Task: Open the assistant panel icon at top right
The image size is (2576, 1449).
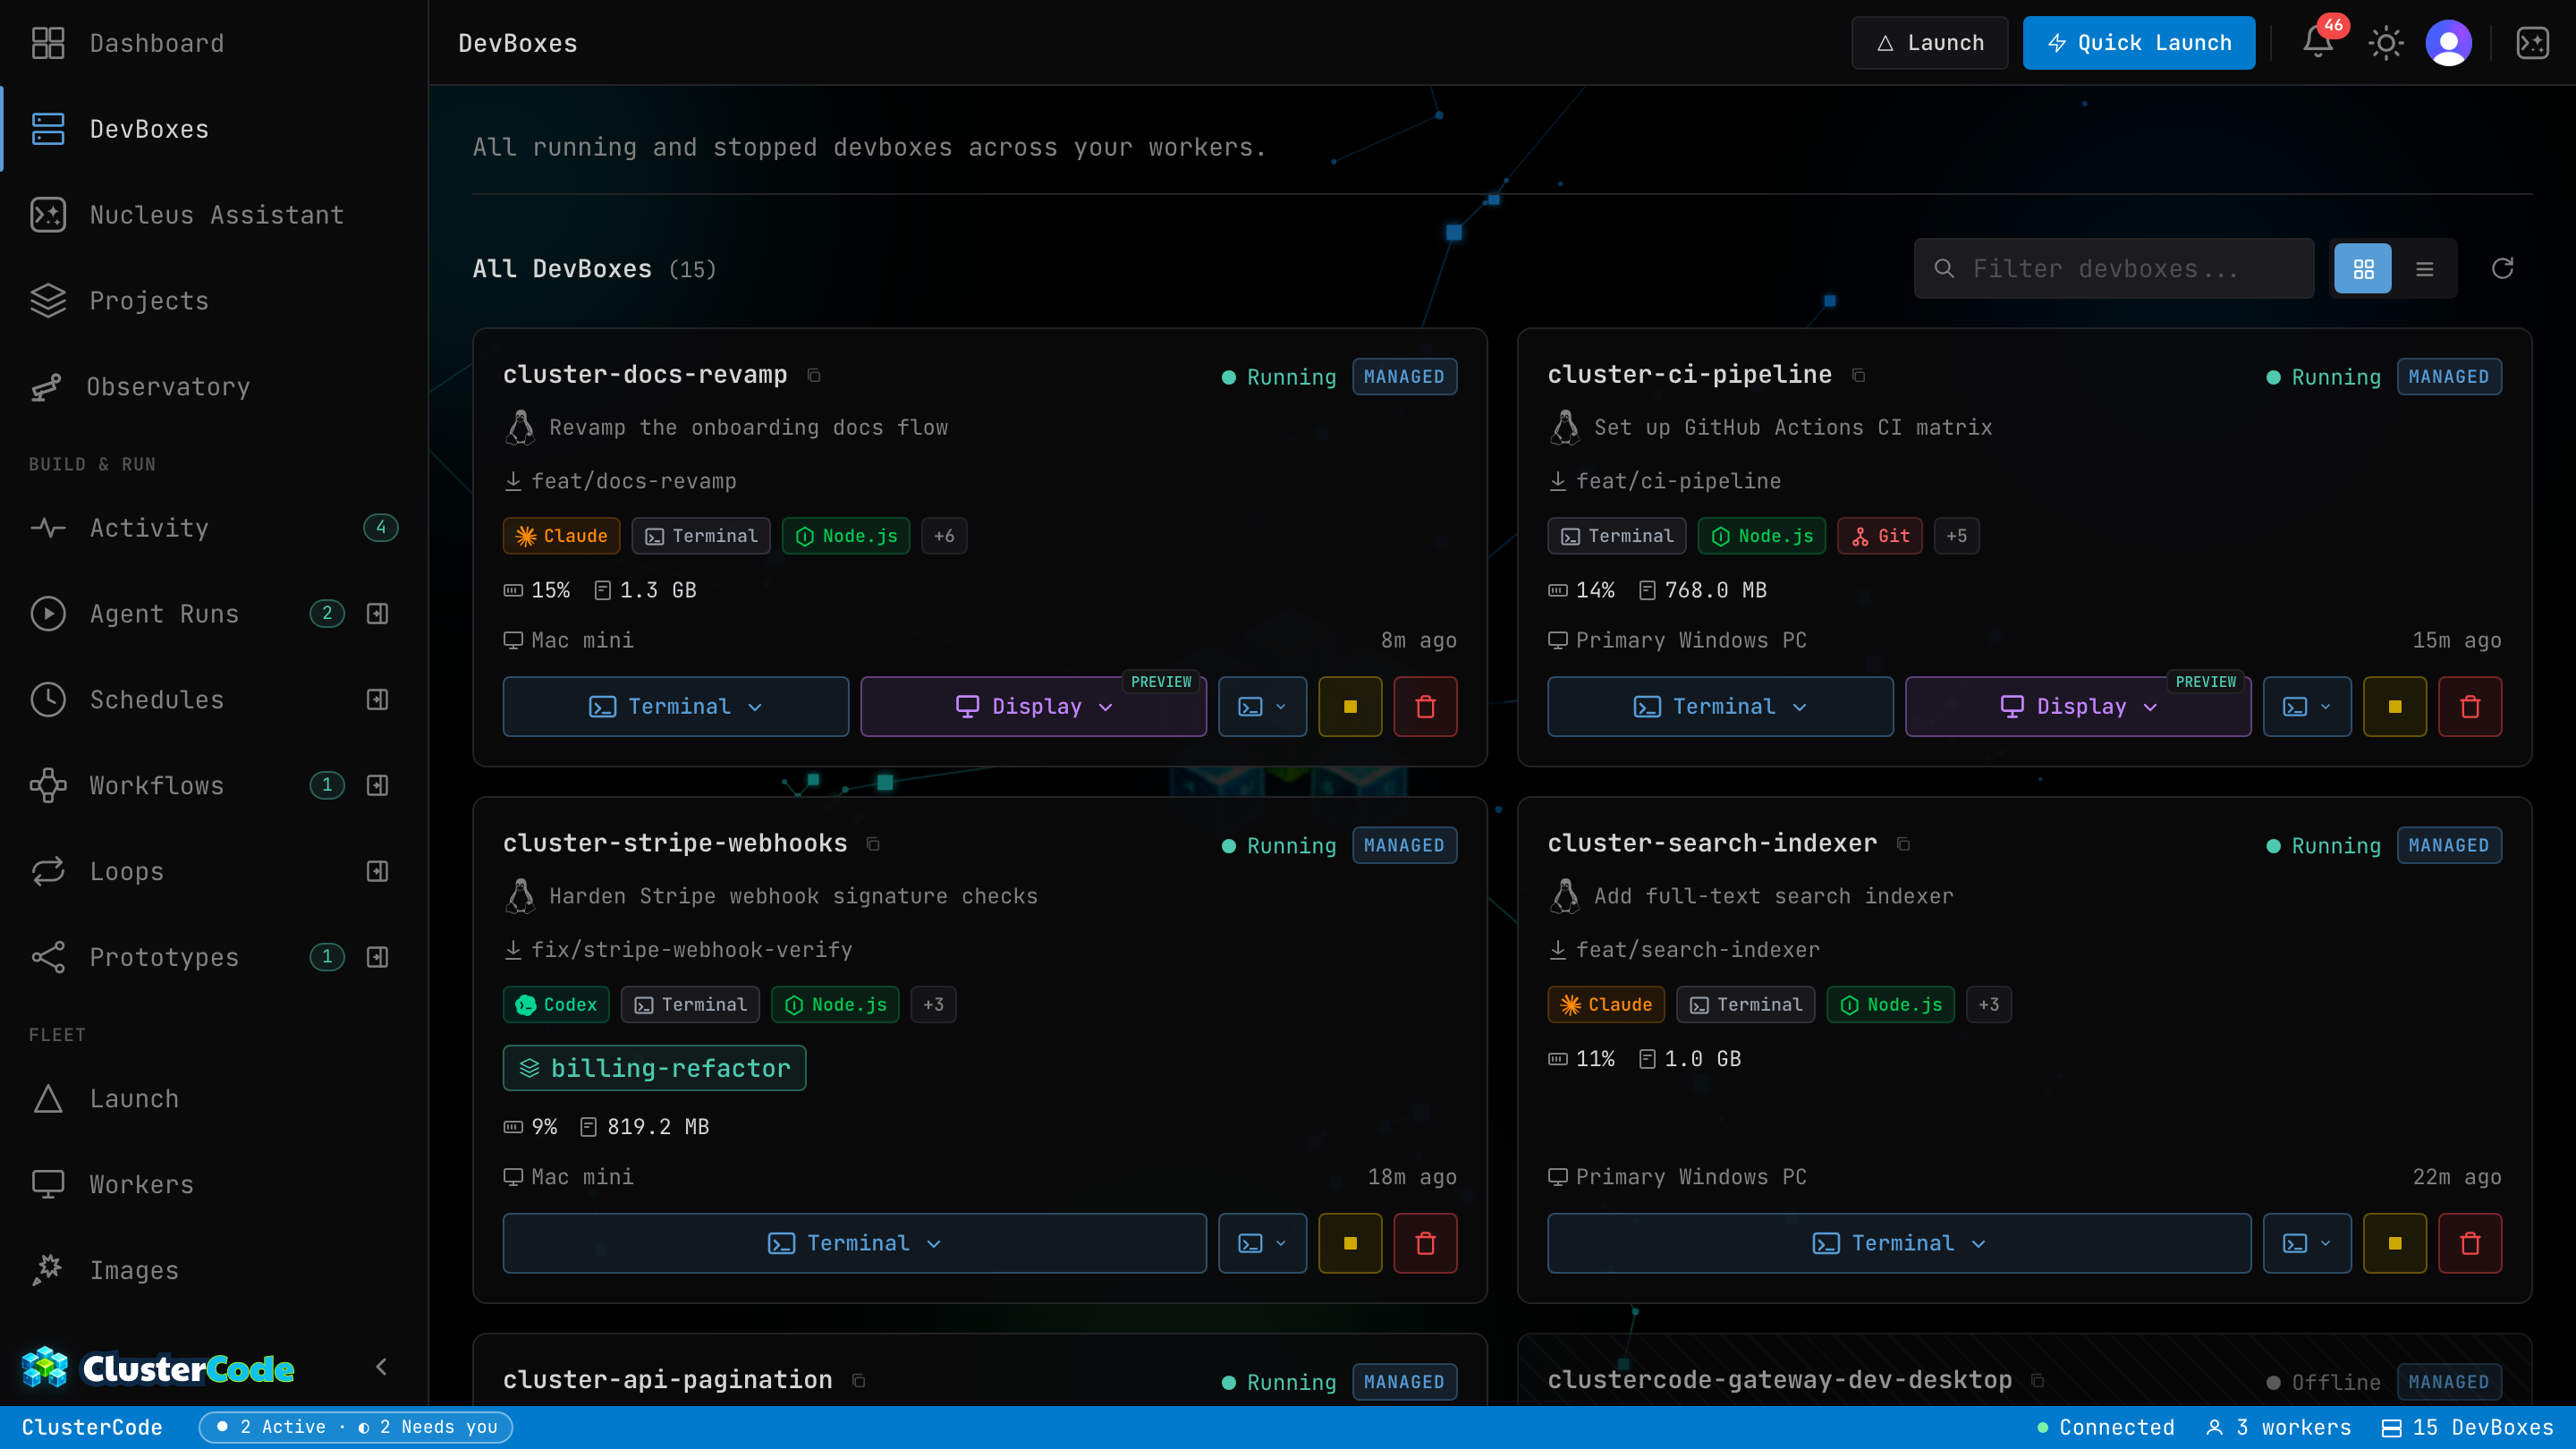Action: [2533, 43]
